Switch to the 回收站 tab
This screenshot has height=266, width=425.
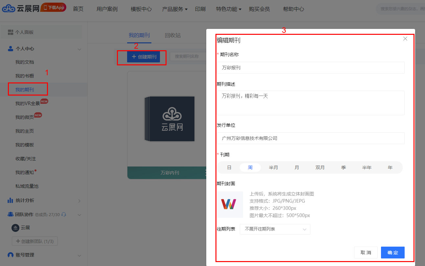tap(173, 35)
